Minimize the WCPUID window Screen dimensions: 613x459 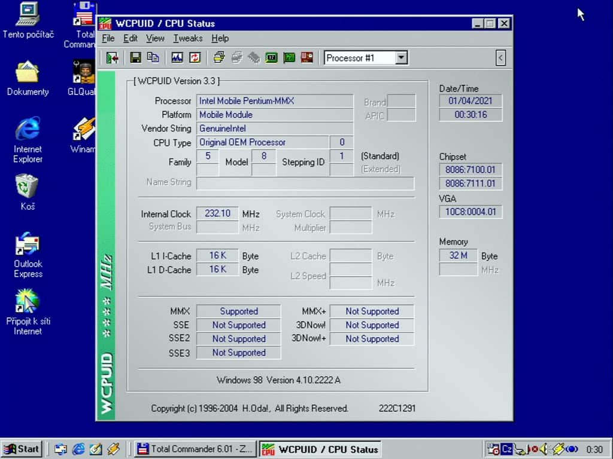pyautogui.click(x=477, y=24)
